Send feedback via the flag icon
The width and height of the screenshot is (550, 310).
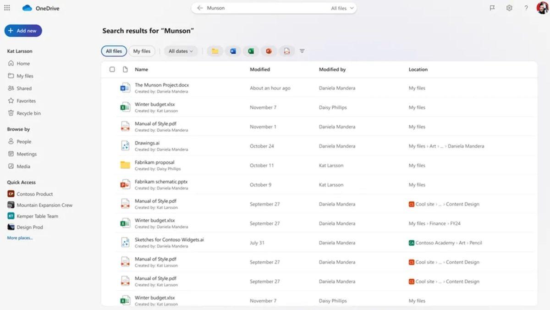(x=492, y=8)
